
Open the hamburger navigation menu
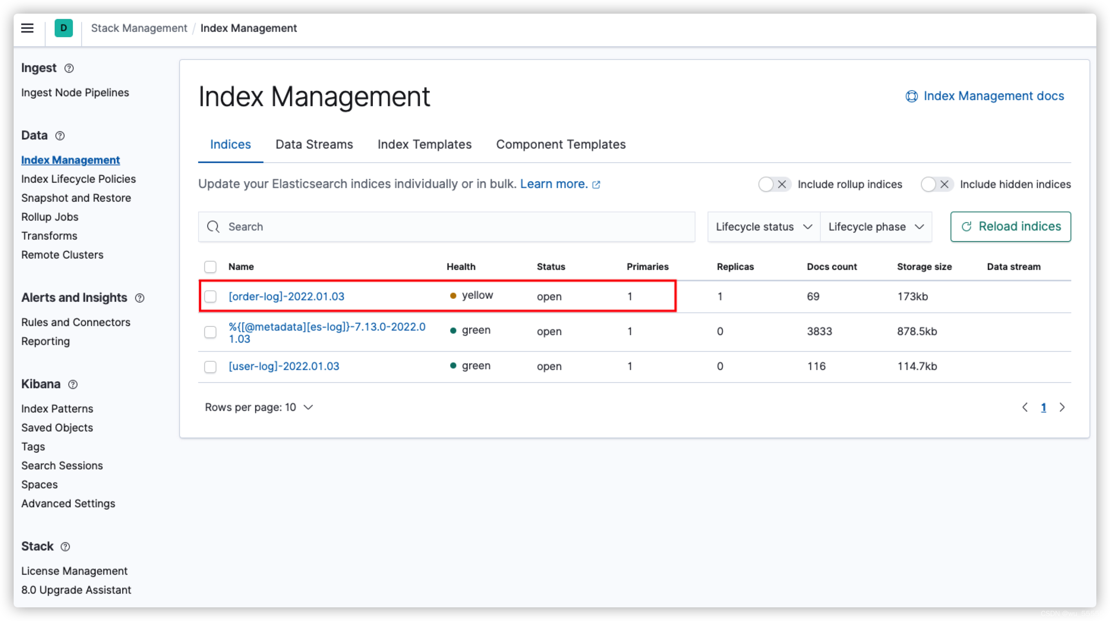click(27, 28)
